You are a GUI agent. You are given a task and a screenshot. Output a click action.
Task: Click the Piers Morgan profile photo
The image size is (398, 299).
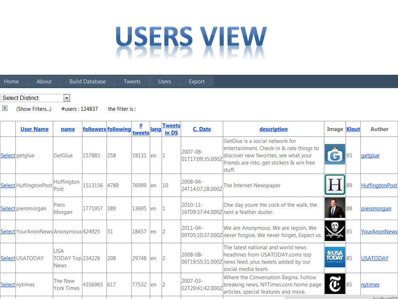[335, 208]
